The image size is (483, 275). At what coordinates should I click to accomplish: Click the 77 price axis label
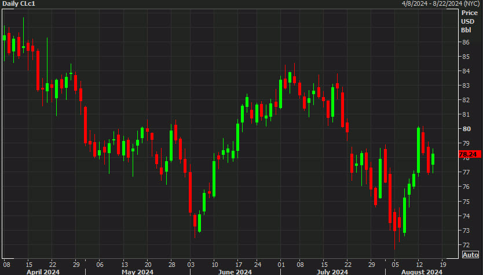466,172
